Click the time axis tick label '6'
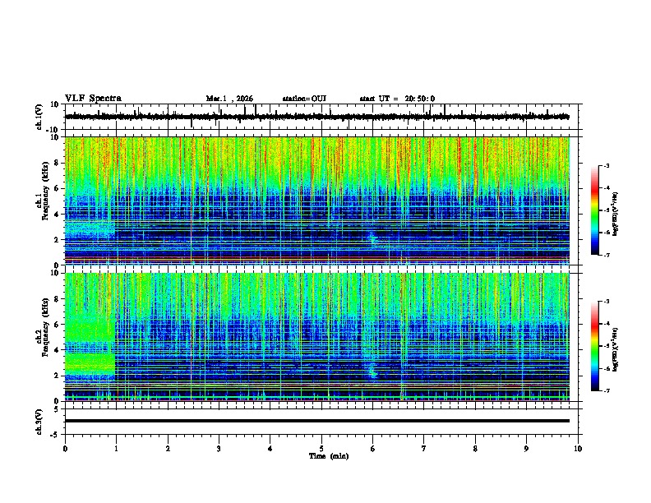Viewport: 651px width, 503px height. [x=373, y=449]
